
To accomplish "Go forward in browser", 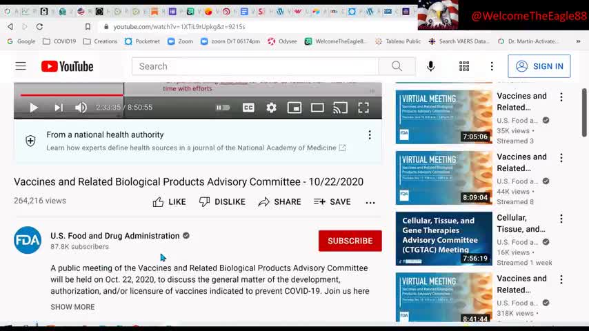I will click(25, 27).
